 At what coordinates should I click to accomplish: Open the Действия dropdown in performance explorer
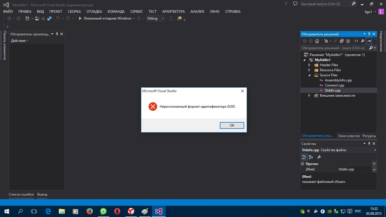tap(19, 41)
